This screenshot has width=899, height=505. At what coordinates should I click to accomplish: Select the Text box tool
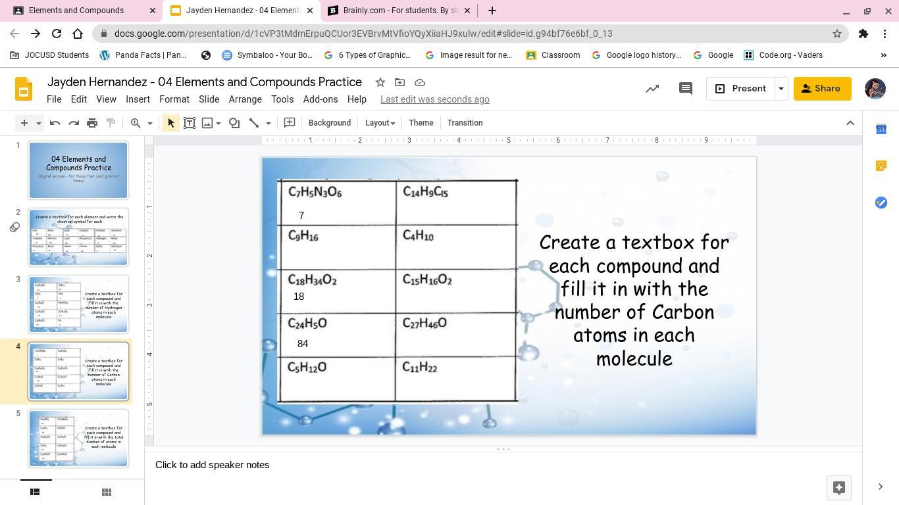pyautogui.click(x=190, y=123)
